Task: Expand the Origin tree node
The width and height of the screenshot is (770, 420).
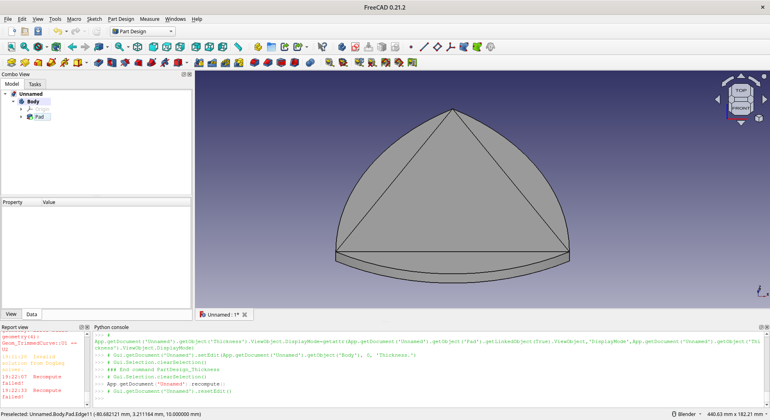Action: click(x=21, y=109)
